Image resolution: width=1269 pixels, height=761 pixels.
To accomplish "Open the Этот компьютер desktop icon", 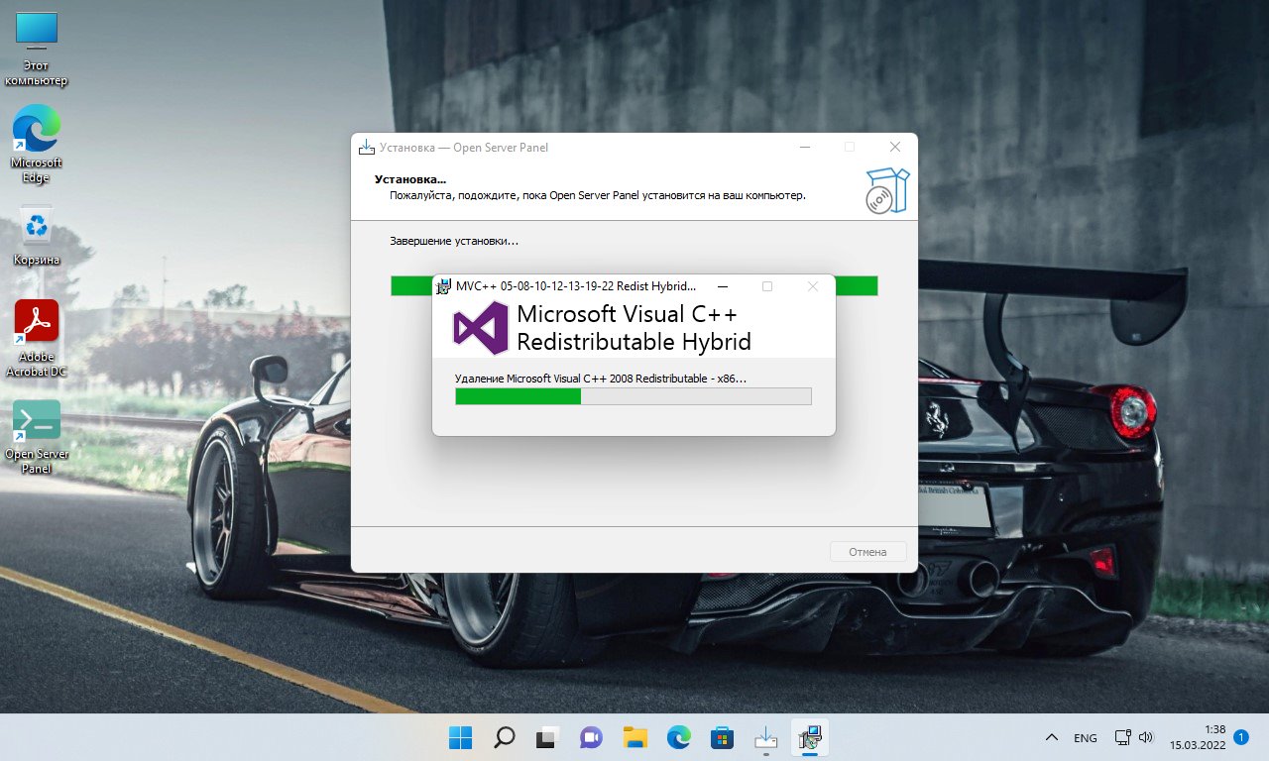I will tap(37, 50).
